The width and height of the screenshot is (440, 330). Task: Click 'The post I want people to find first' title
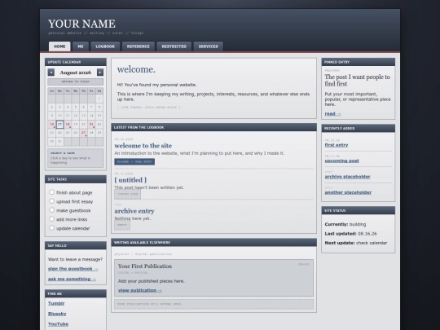[358, 80]
